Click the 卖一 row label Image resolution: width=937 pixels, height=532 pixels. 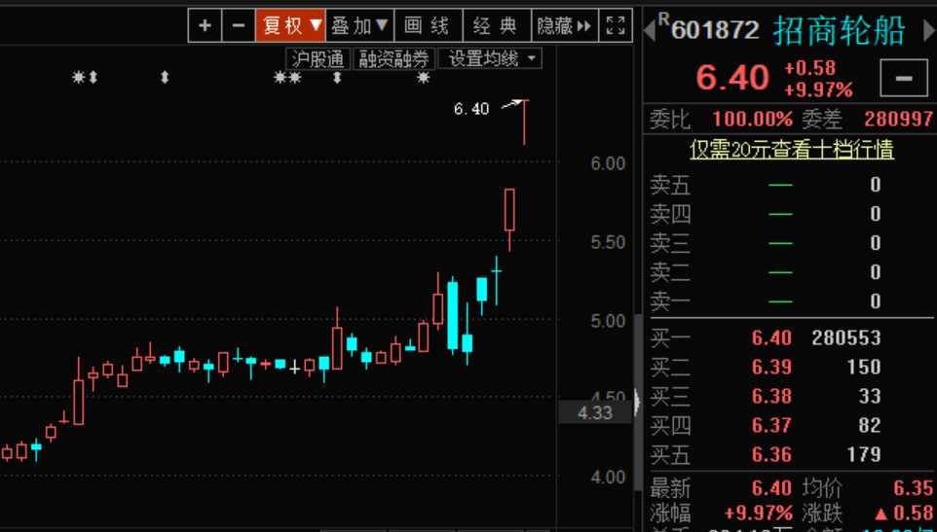coord(670,301)
